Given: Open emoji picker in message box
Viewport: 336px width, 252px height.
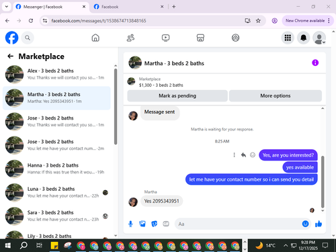Looking at the screenshot, I should coord(305,224).
